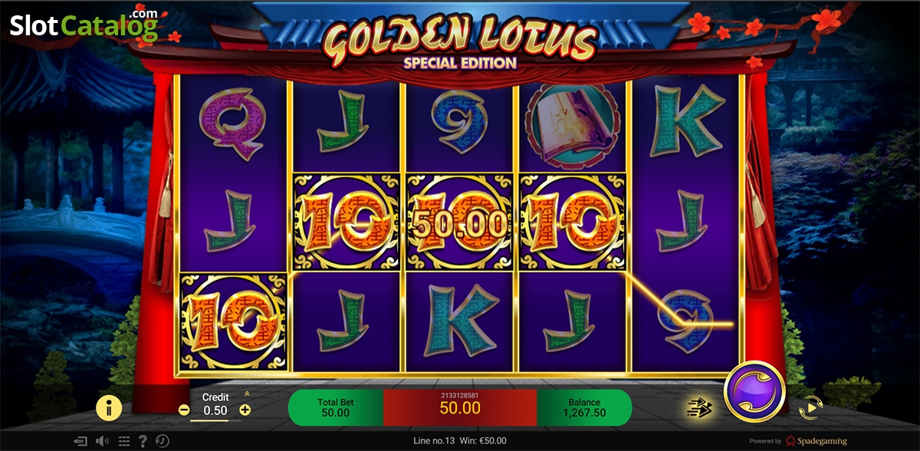Mute the game sound
This screenshot has width=920, height=451.
point(102,441)
